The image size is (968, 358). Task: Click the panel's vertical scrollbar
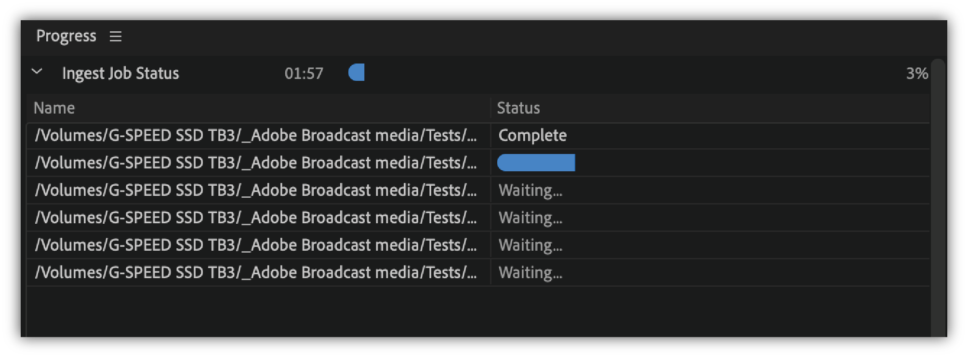click(x=938, y=192)
